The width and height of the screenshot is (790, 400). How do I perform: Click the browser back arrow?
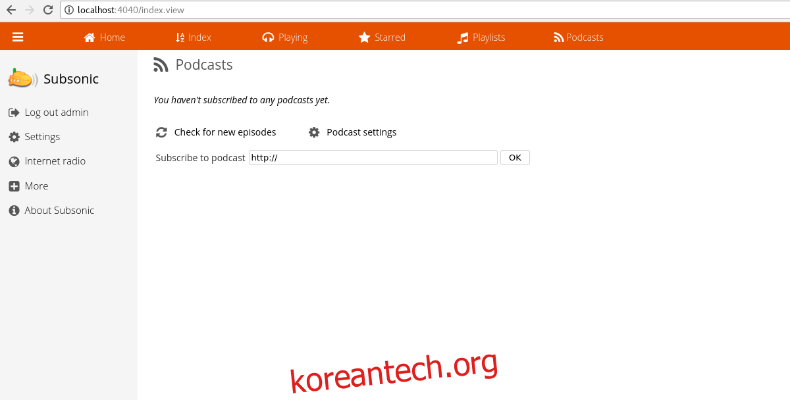(x=11, y=10)
